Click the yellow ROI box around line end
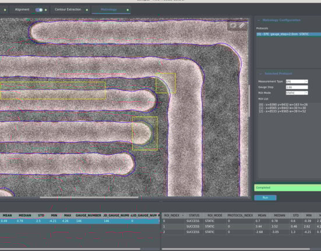This screenshot has height=251, width=321. [145, 133]
